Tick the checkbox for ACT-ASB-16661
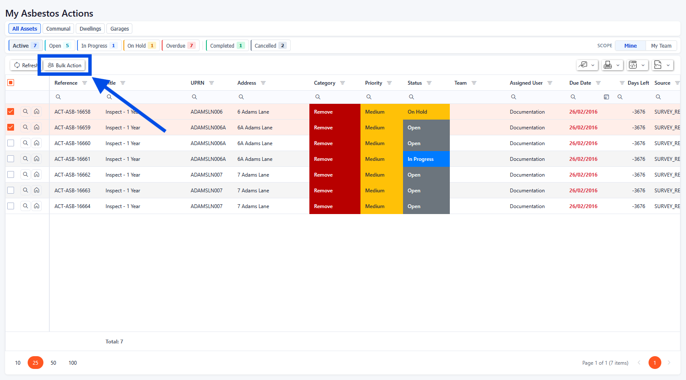 pyautogui.click(x=11, y=159)
